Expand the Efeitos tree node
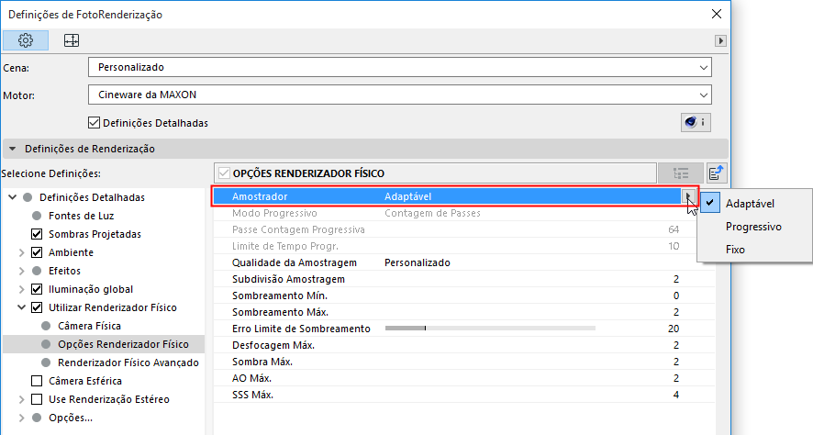 pyautogui.click(x=21, y=271)
